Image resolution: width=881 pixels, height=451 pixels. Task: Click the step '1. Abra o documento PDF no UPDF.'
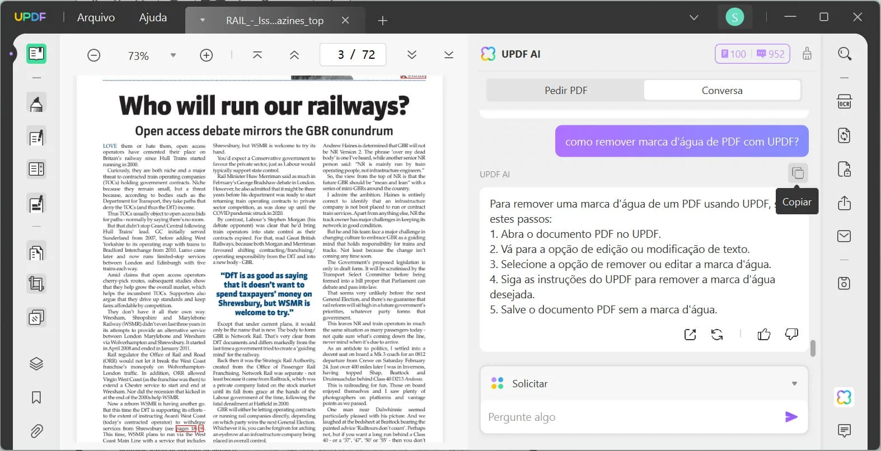coord(575,234)
